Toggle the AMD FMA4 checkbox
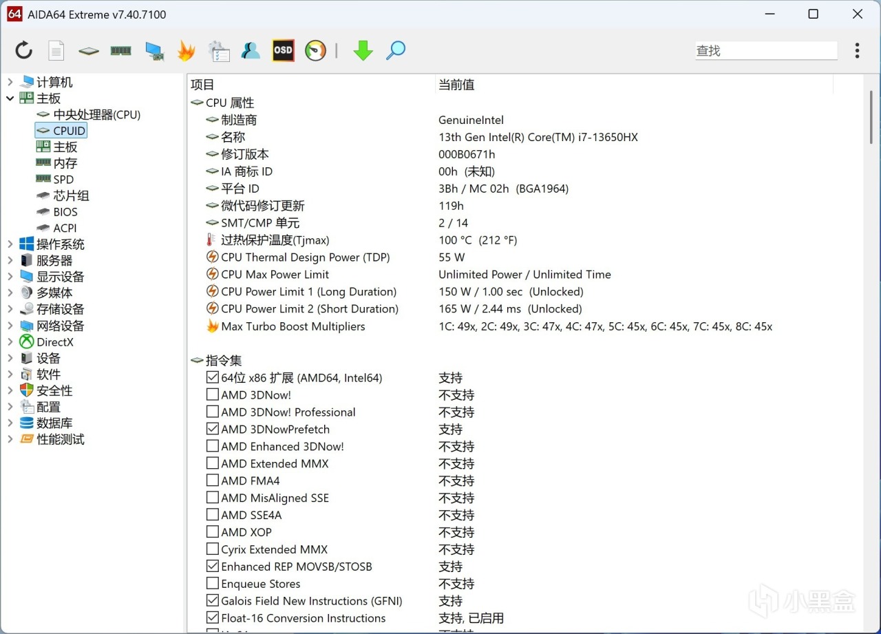881x634 pixels. pyautogui.click(x=213, y=480)
